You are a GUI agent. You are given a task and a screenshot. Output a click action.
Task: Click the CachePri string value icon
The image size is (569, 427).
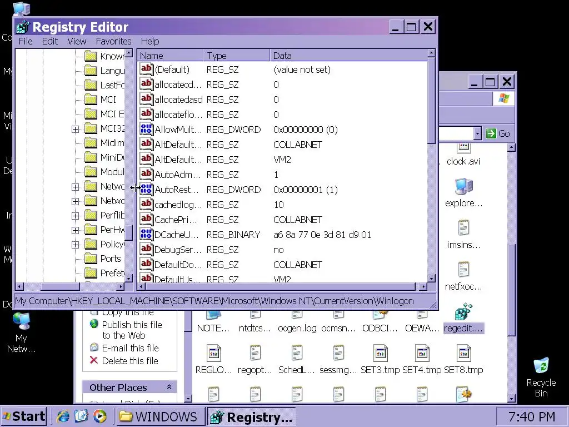click(x=146, y=220)
